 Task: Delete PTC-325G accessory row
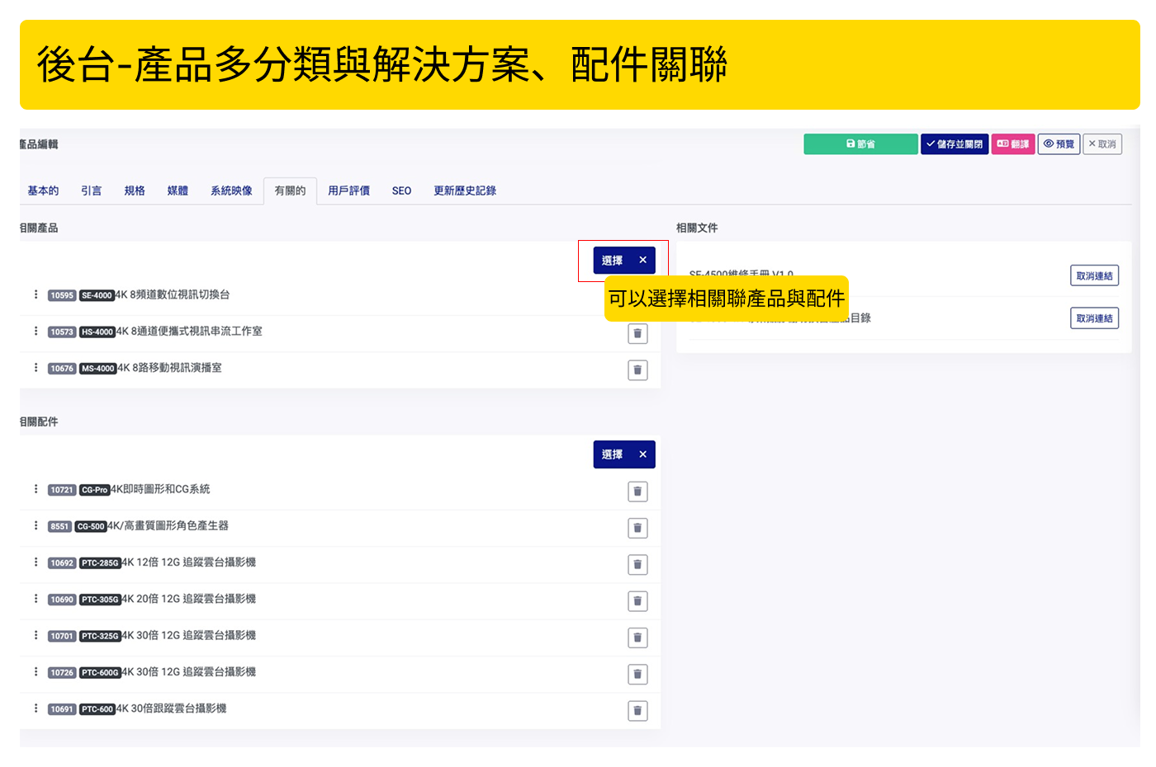637,638
